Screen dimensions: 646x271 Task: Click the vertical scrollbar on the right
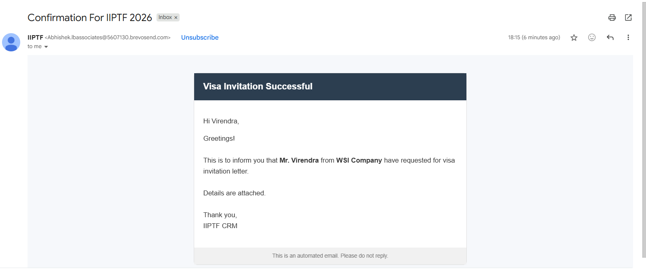pyautogui.click(x=644, y=129)
